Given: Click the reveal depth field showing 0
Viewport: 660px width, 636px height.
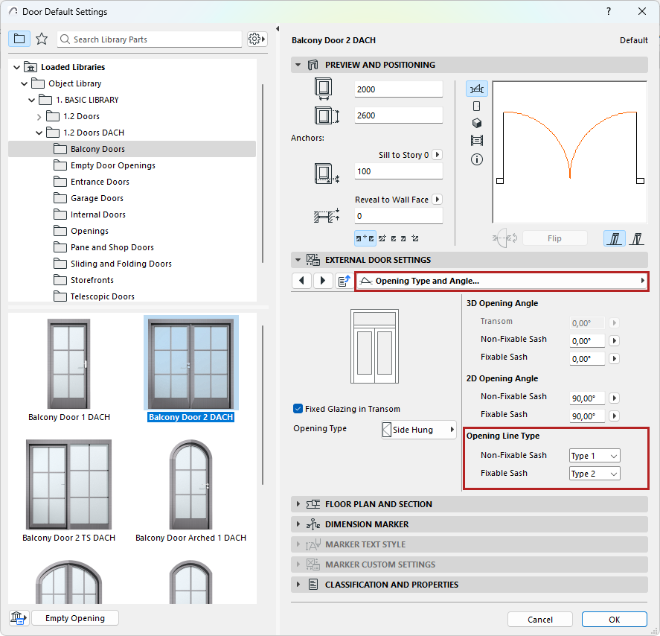Looking at the screenshot, I should click(399, 216).
